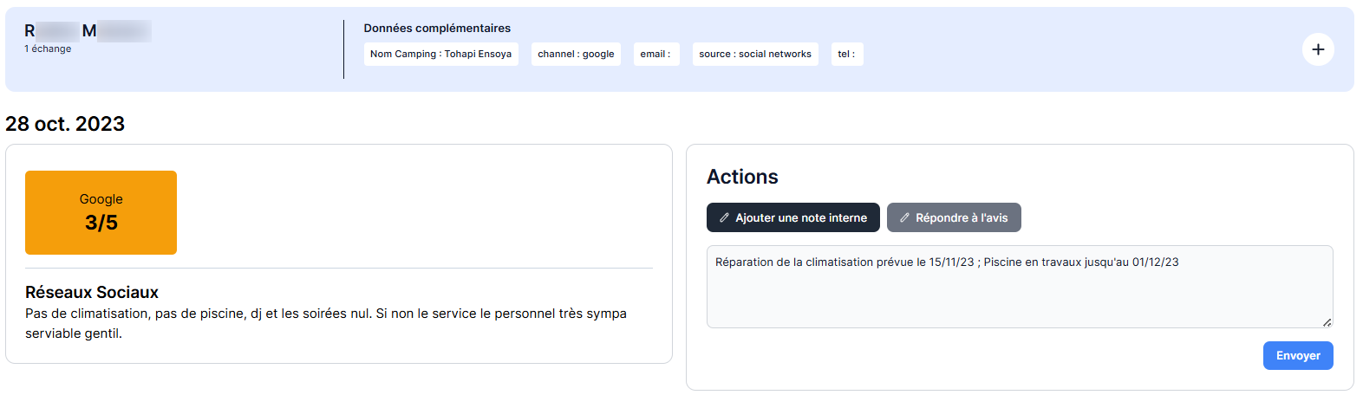Send the note with the Envoyer button
The width and height of the screenshot is (1363, 395).
pos(1297,356)
